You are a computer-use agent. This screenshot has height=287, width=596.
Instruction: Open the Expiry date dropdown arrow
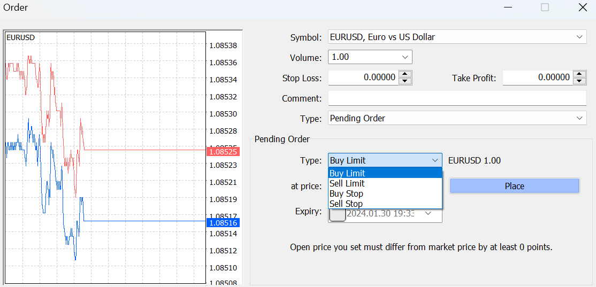click(x=428, y=213)
